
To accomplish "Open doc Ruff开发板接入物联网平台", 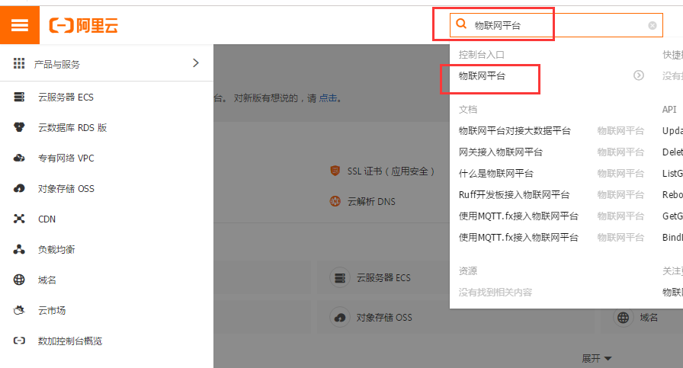I will pos(514,195).
